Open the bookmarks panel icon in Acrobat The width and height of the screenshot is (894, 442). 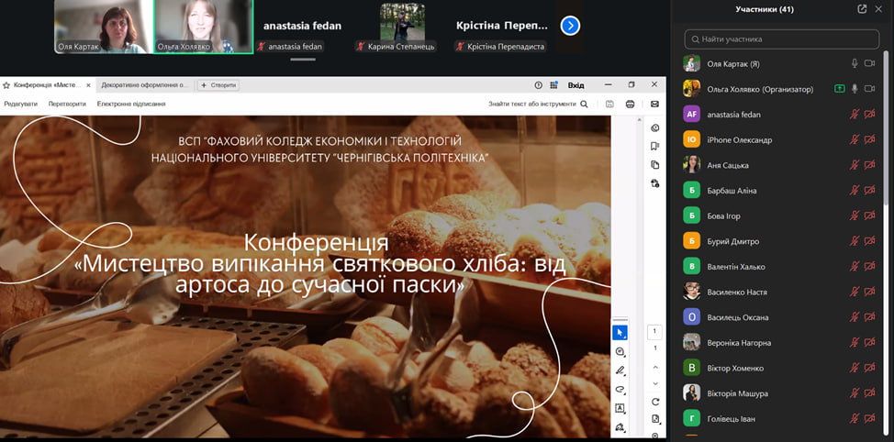click(654, 146)
